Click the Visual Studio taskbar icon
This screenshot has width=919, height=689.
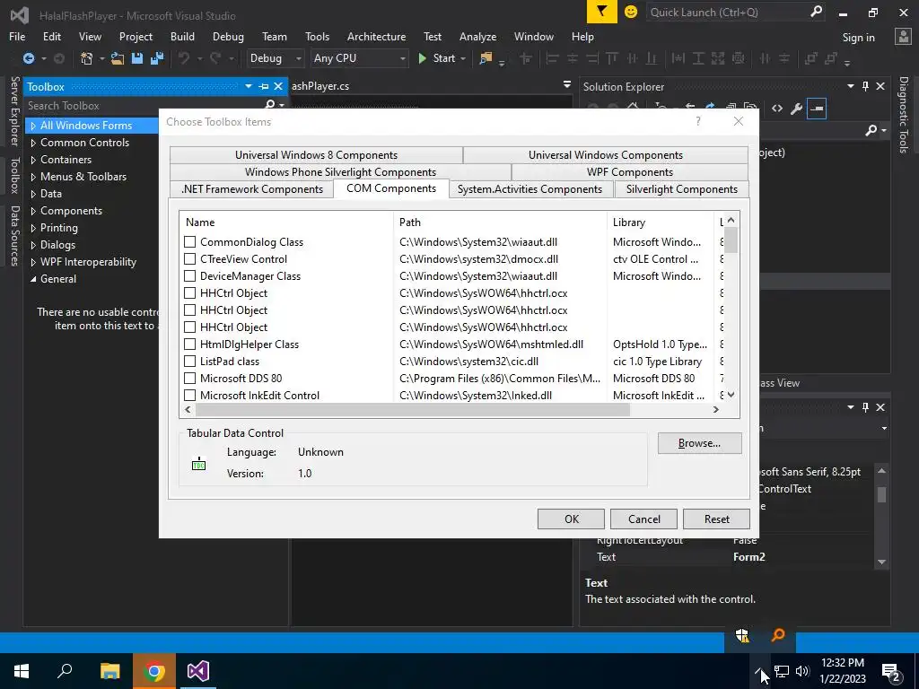pyautogui.click(x=198, y=671)
